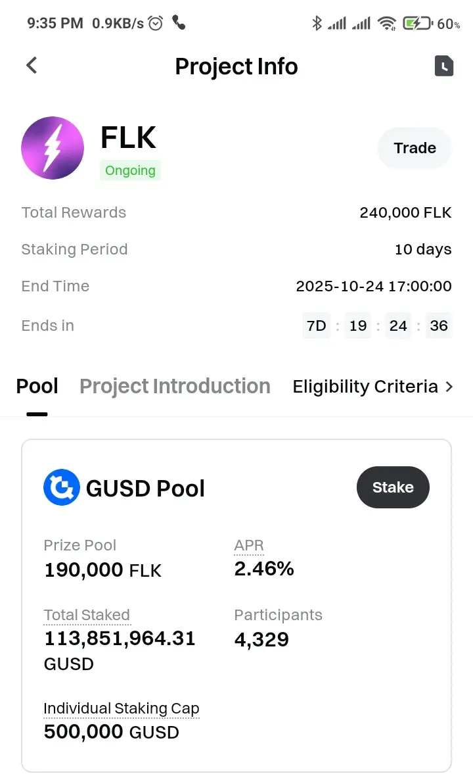Viewport: 473px width, 776px height.
Task: Tap the underlined Total Staked label
Action: coord(87,615)
